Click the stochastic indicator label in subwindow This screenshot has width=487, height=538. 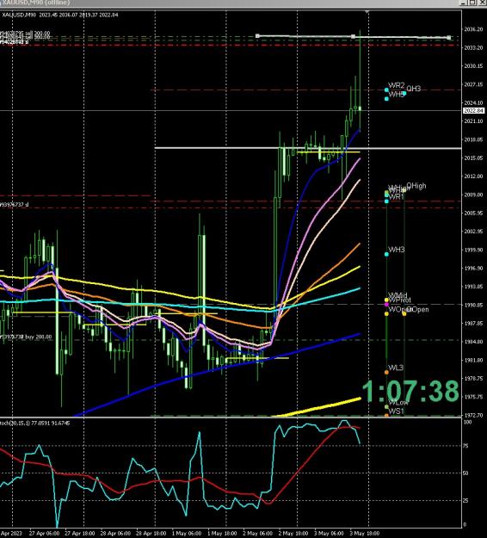(34, 423)
